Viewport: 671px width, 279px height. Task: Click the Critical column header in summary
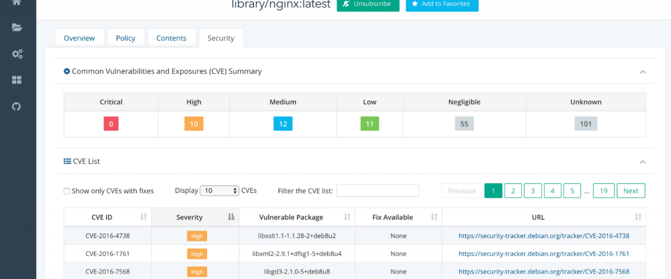[111, 102]
